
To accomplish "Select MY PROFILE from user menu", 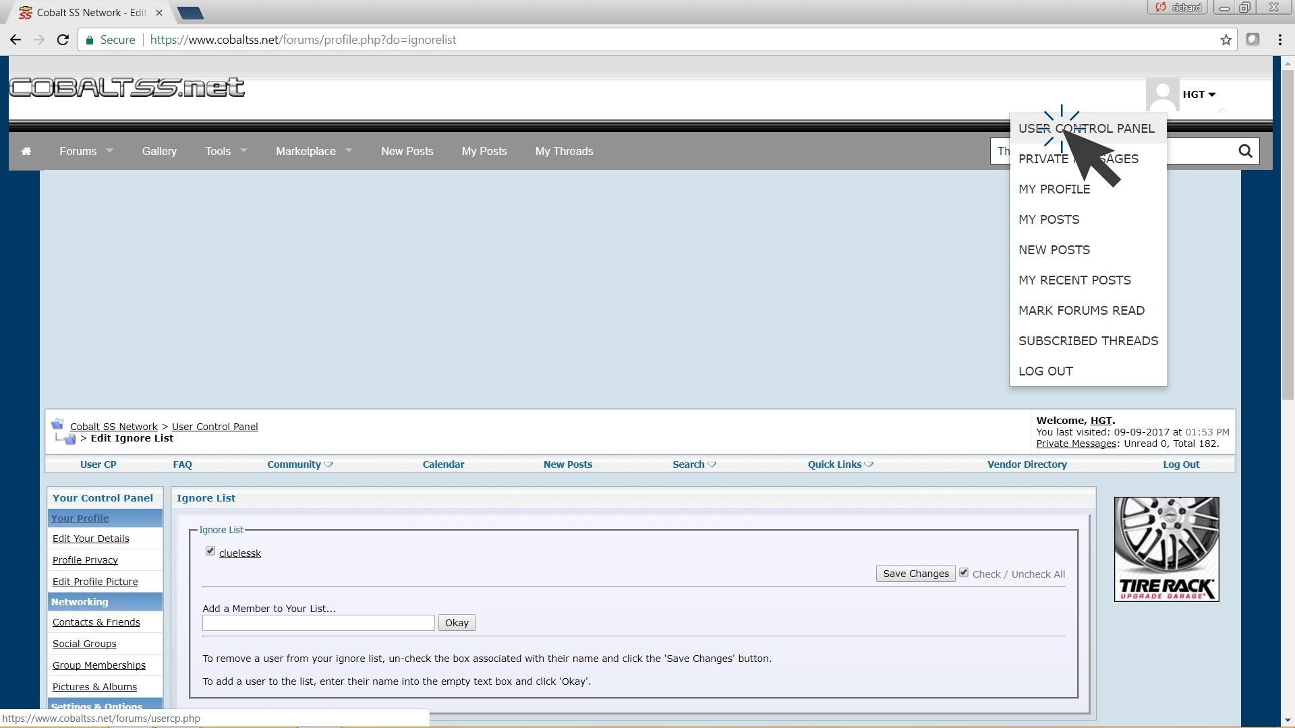I will (1054, 189).
